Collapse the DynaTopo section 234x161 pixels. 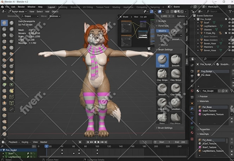[163, 26]
